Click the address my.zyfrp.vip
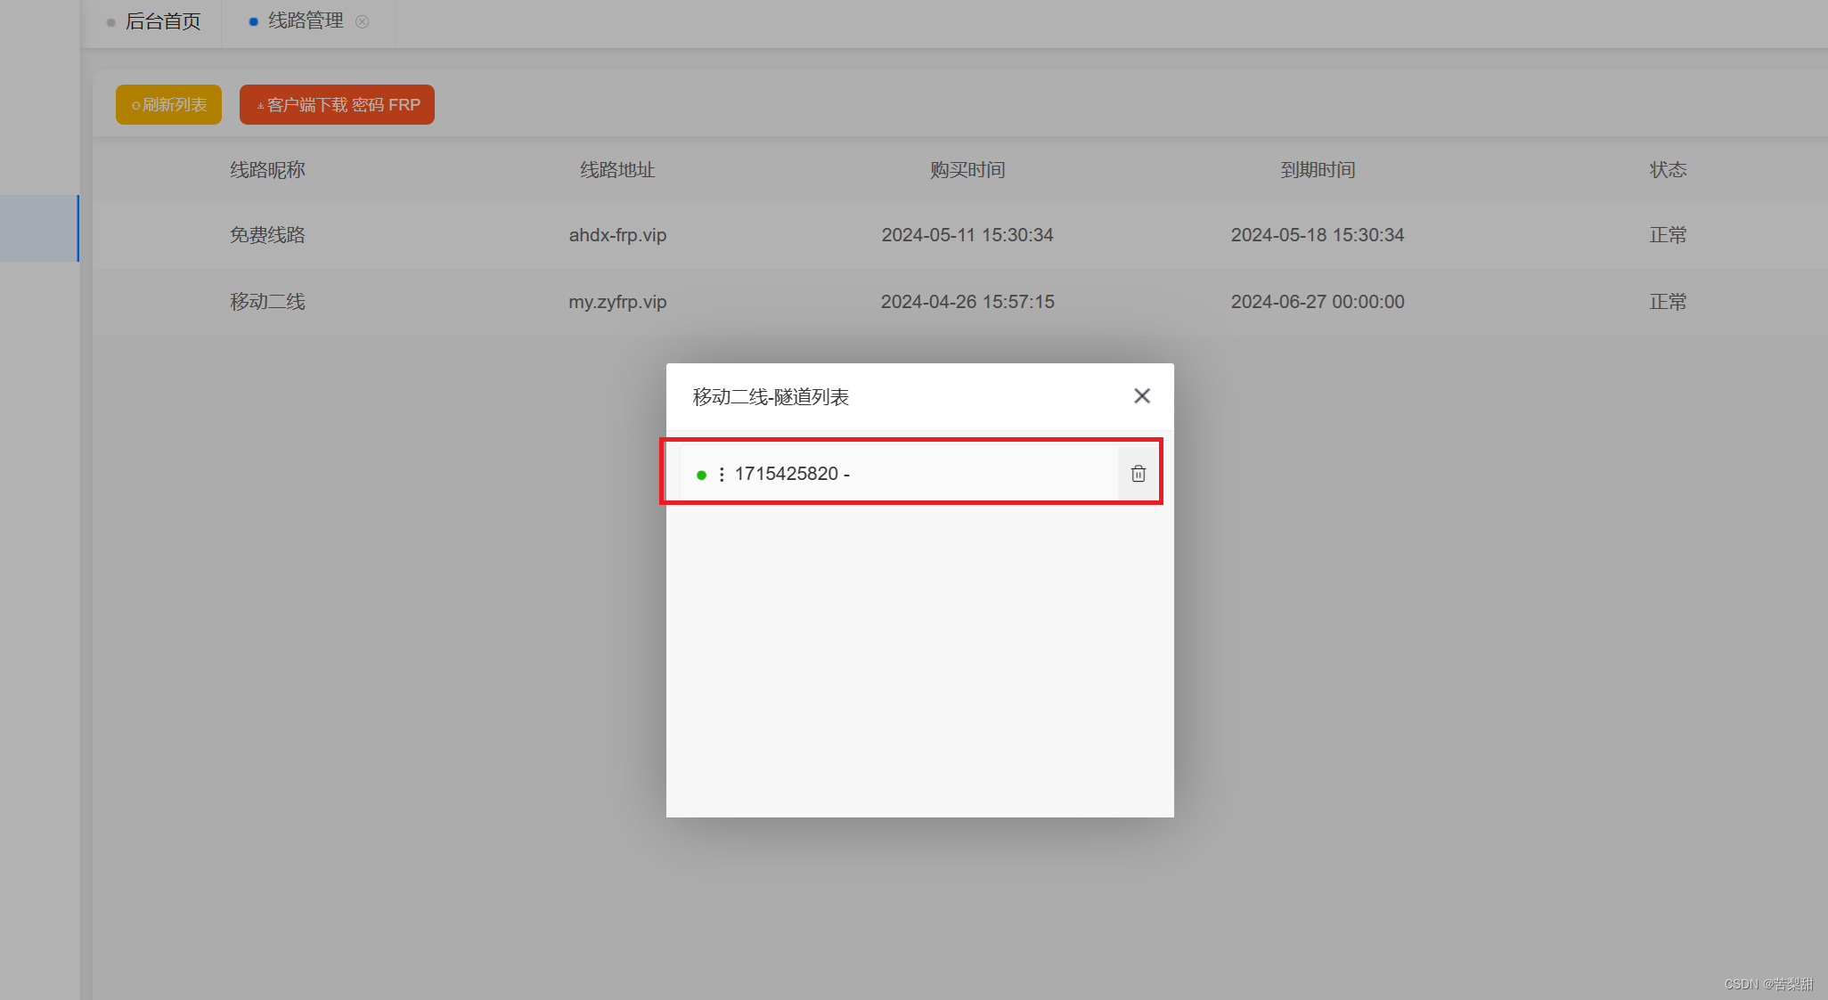 click(x=617, y=302)
